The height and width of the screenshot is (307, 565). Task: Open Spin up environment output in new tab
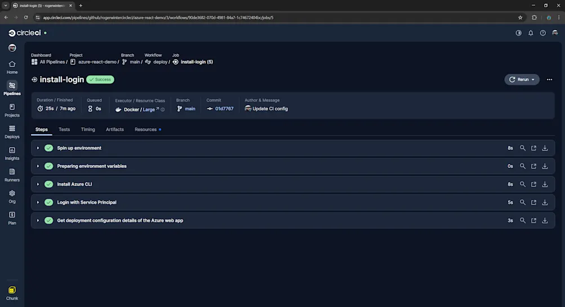click(533, 148)
